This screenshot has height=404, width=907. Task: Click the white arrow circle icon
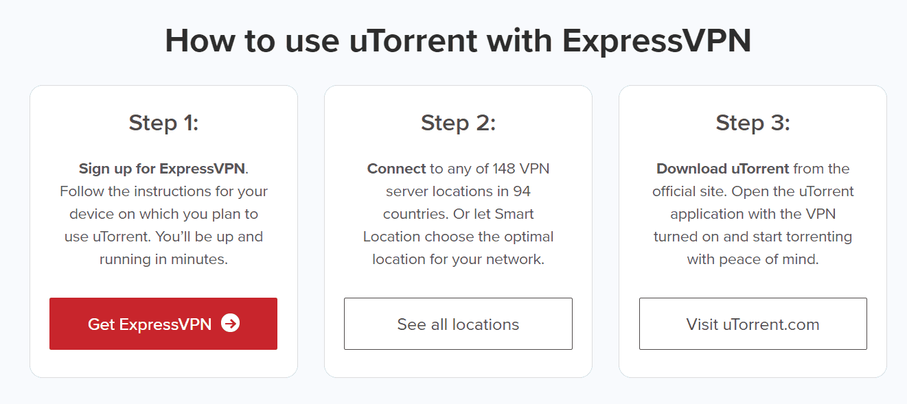click(231, 324)
